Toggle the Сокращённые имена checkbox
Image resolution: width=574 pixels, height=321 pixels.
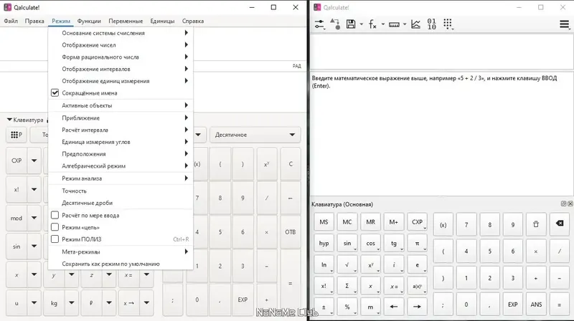point(55,93)
